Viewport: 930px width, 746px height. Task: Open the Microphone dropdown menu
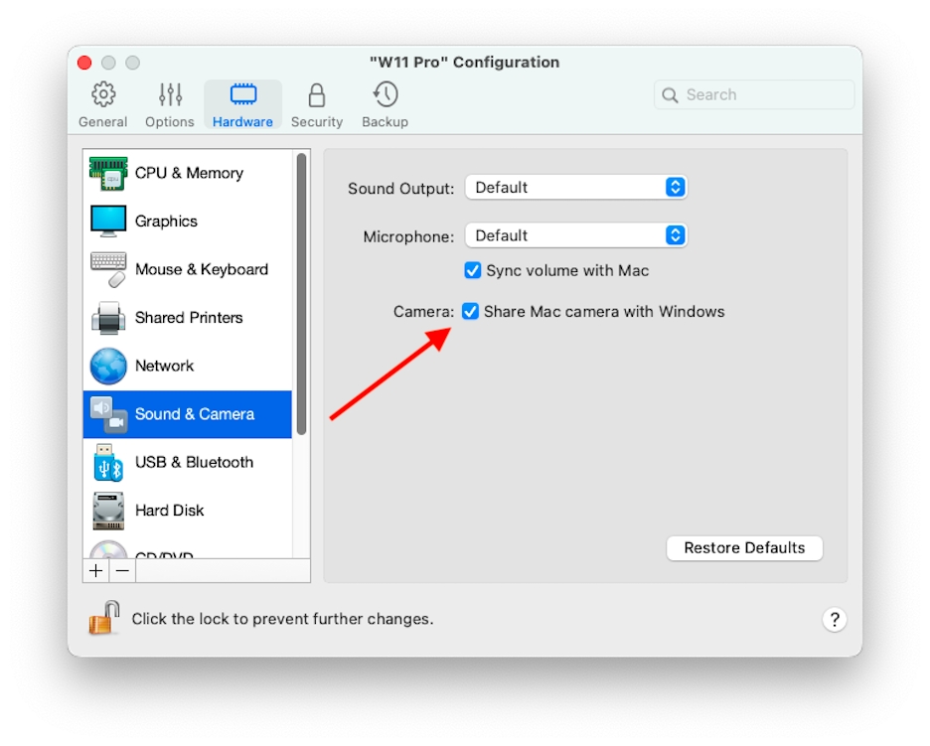(576, 235)
